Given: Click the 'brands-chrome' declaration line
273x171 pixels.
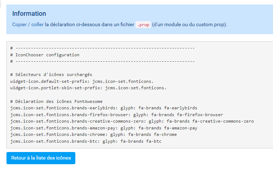Looking at the screenshot, I should click(94, 134).
